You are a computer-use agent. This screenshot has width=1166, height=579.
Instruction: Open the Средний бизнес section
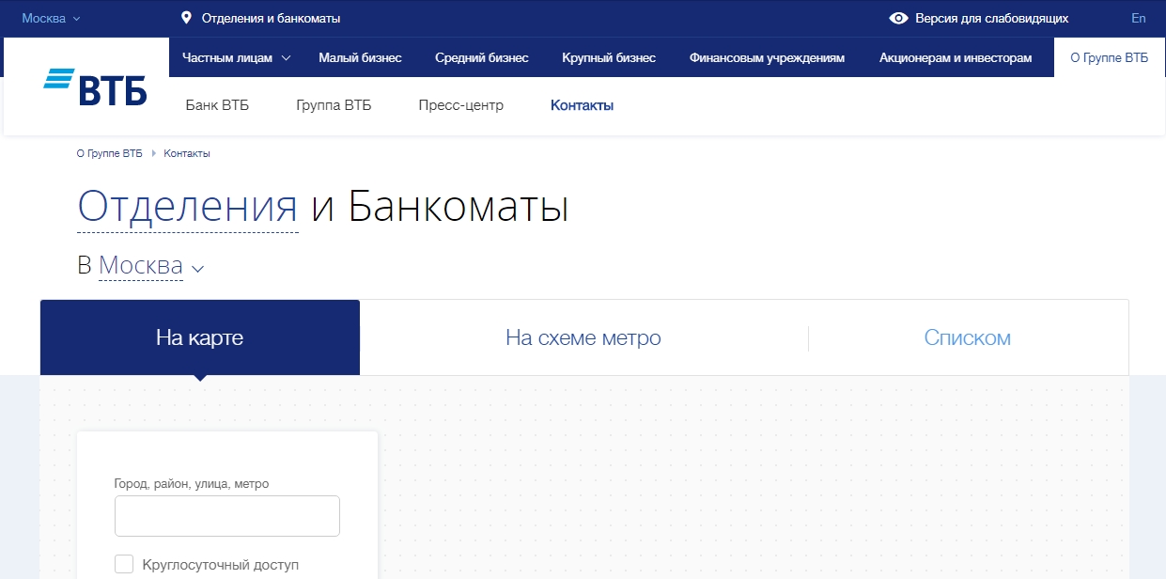[x=481, y=57]
